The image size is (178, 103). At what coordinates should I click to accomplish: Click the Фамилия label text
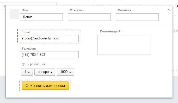[124, 10]
